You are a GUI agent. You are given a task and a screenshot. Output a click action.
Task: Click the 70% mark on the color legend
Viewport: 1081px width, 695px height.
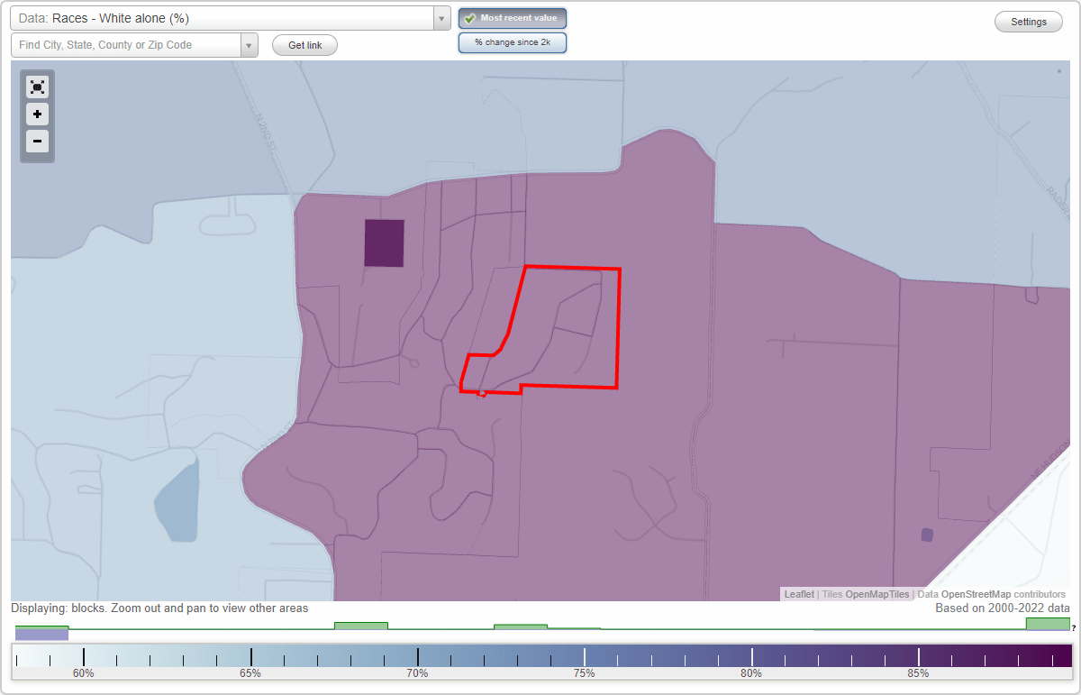[x=417, y=672]
